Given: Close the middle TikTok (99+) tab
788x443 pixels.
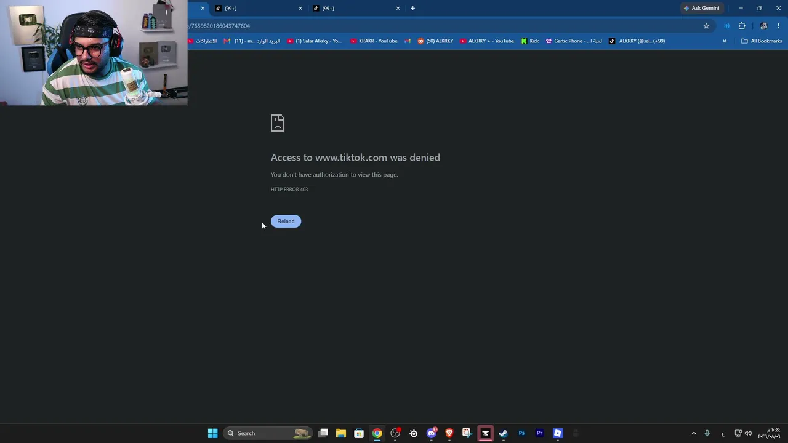Looking at the screenshot, I should click(x=300, y=8).
